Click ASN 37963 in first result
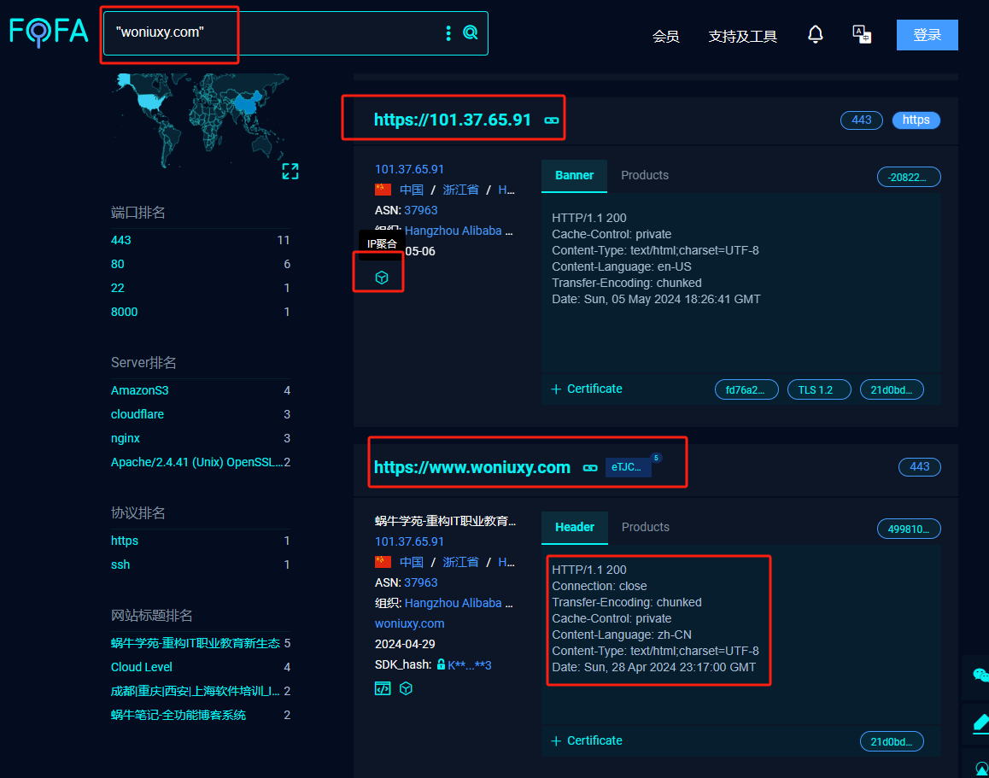Screen dimensions: 989x778 click(x=421, y=210)
